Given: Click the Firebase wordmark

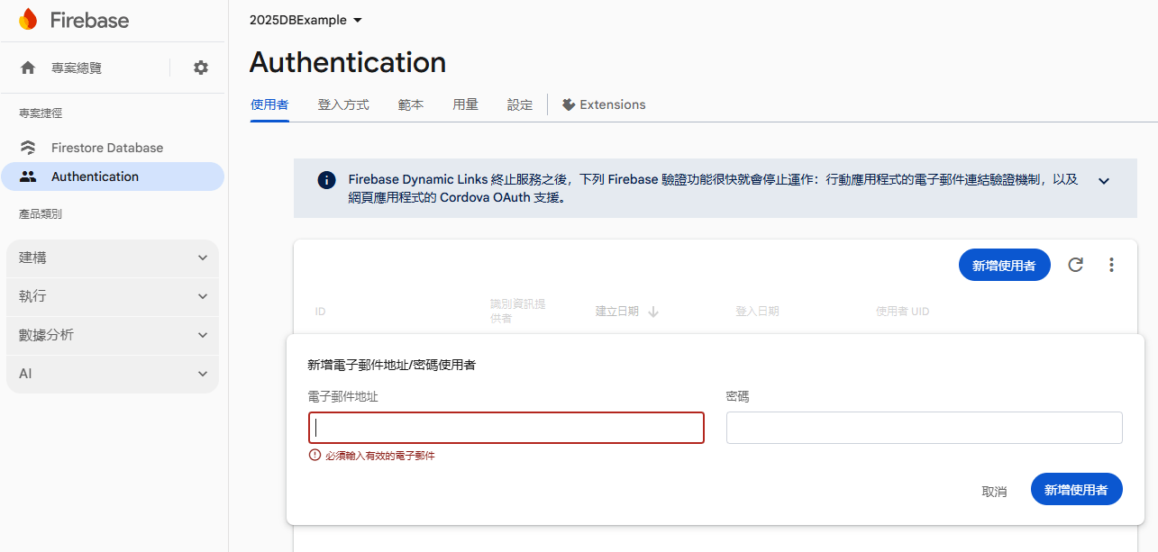Looking at the screenshot, I should point(89,20).
